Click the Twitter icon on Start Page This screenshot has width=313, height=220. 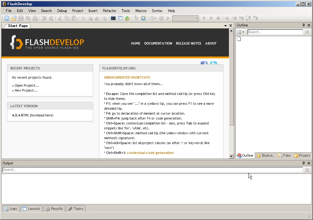214,63
